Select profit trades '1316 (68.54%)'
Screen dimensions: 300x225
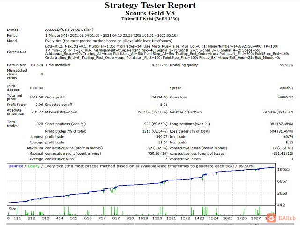point(155,131)
